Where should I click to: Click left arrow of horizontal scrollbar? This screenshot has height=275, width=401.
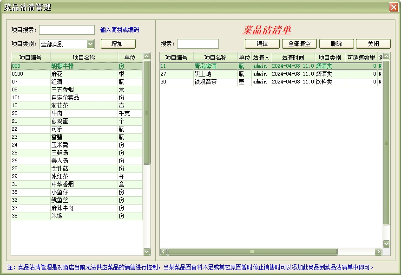click(x=164, y=251)
